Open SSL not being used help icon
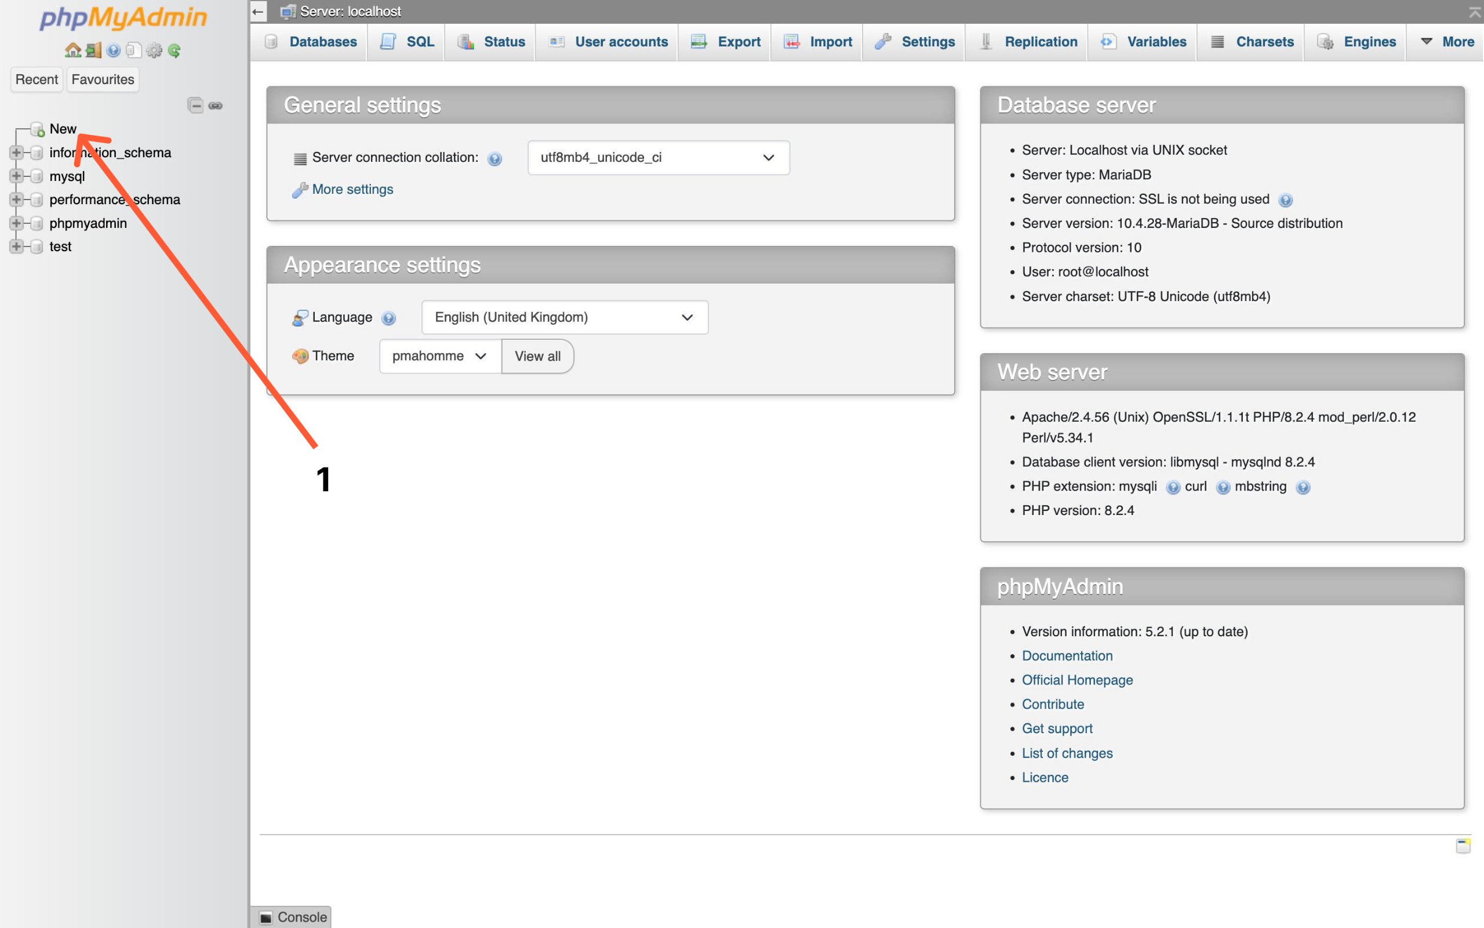Viewport: 1484px width, 928px height. (x=1285, y=200)
